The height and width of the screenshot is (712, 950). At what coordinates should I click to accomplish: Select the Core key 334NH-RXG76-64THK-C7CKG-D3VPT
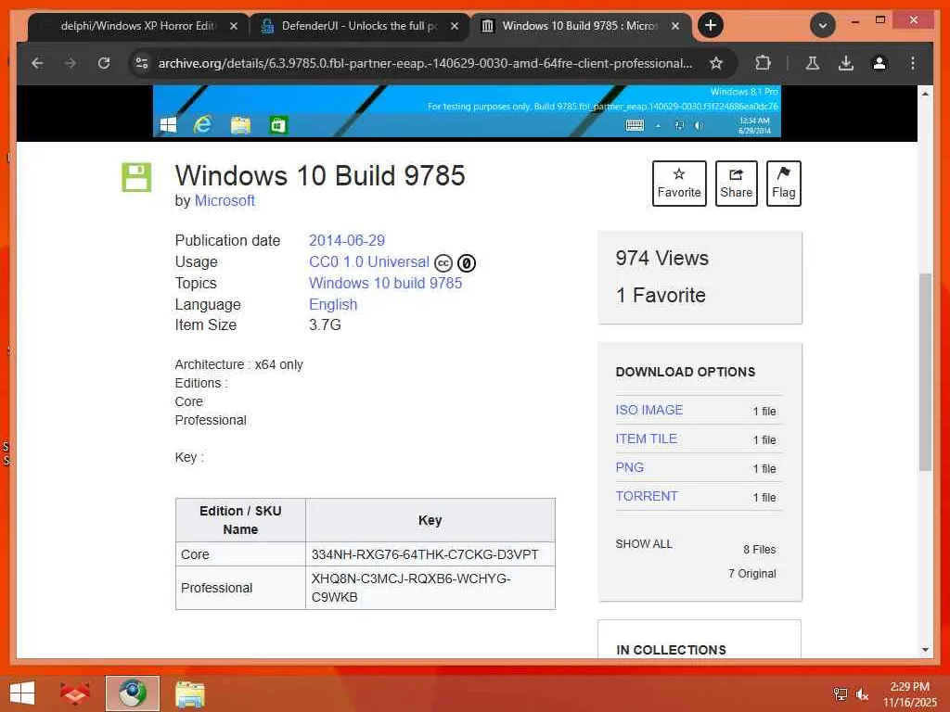pyautogui.click(x=425, y=554)
